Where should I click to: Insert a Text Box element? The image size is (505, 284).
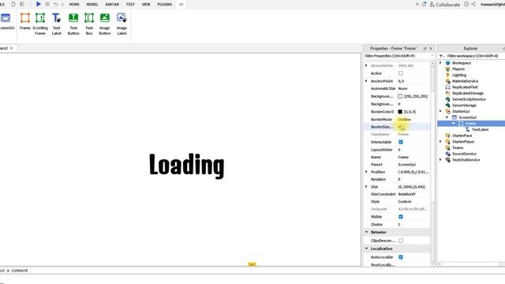[89, 24]
